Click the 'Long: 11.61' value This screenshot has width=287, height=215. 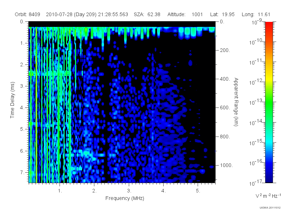(x=256, y=14)
